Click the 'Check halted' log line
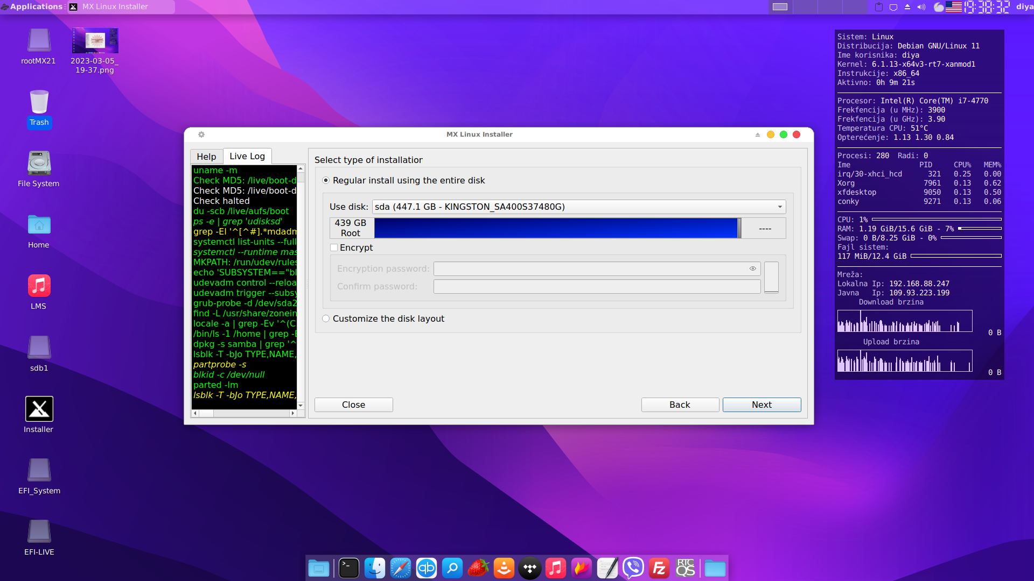 coord(221,201)
